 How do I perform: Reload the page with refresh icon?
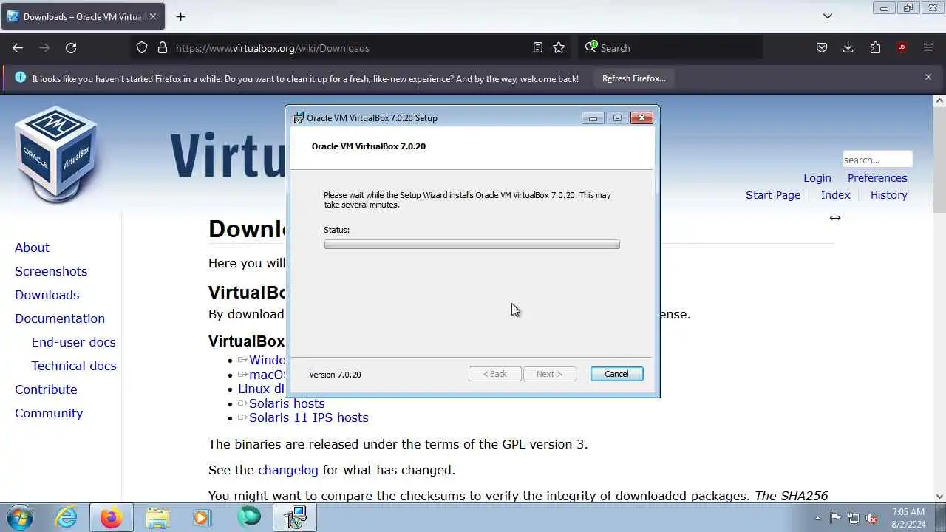coord(71,48)
